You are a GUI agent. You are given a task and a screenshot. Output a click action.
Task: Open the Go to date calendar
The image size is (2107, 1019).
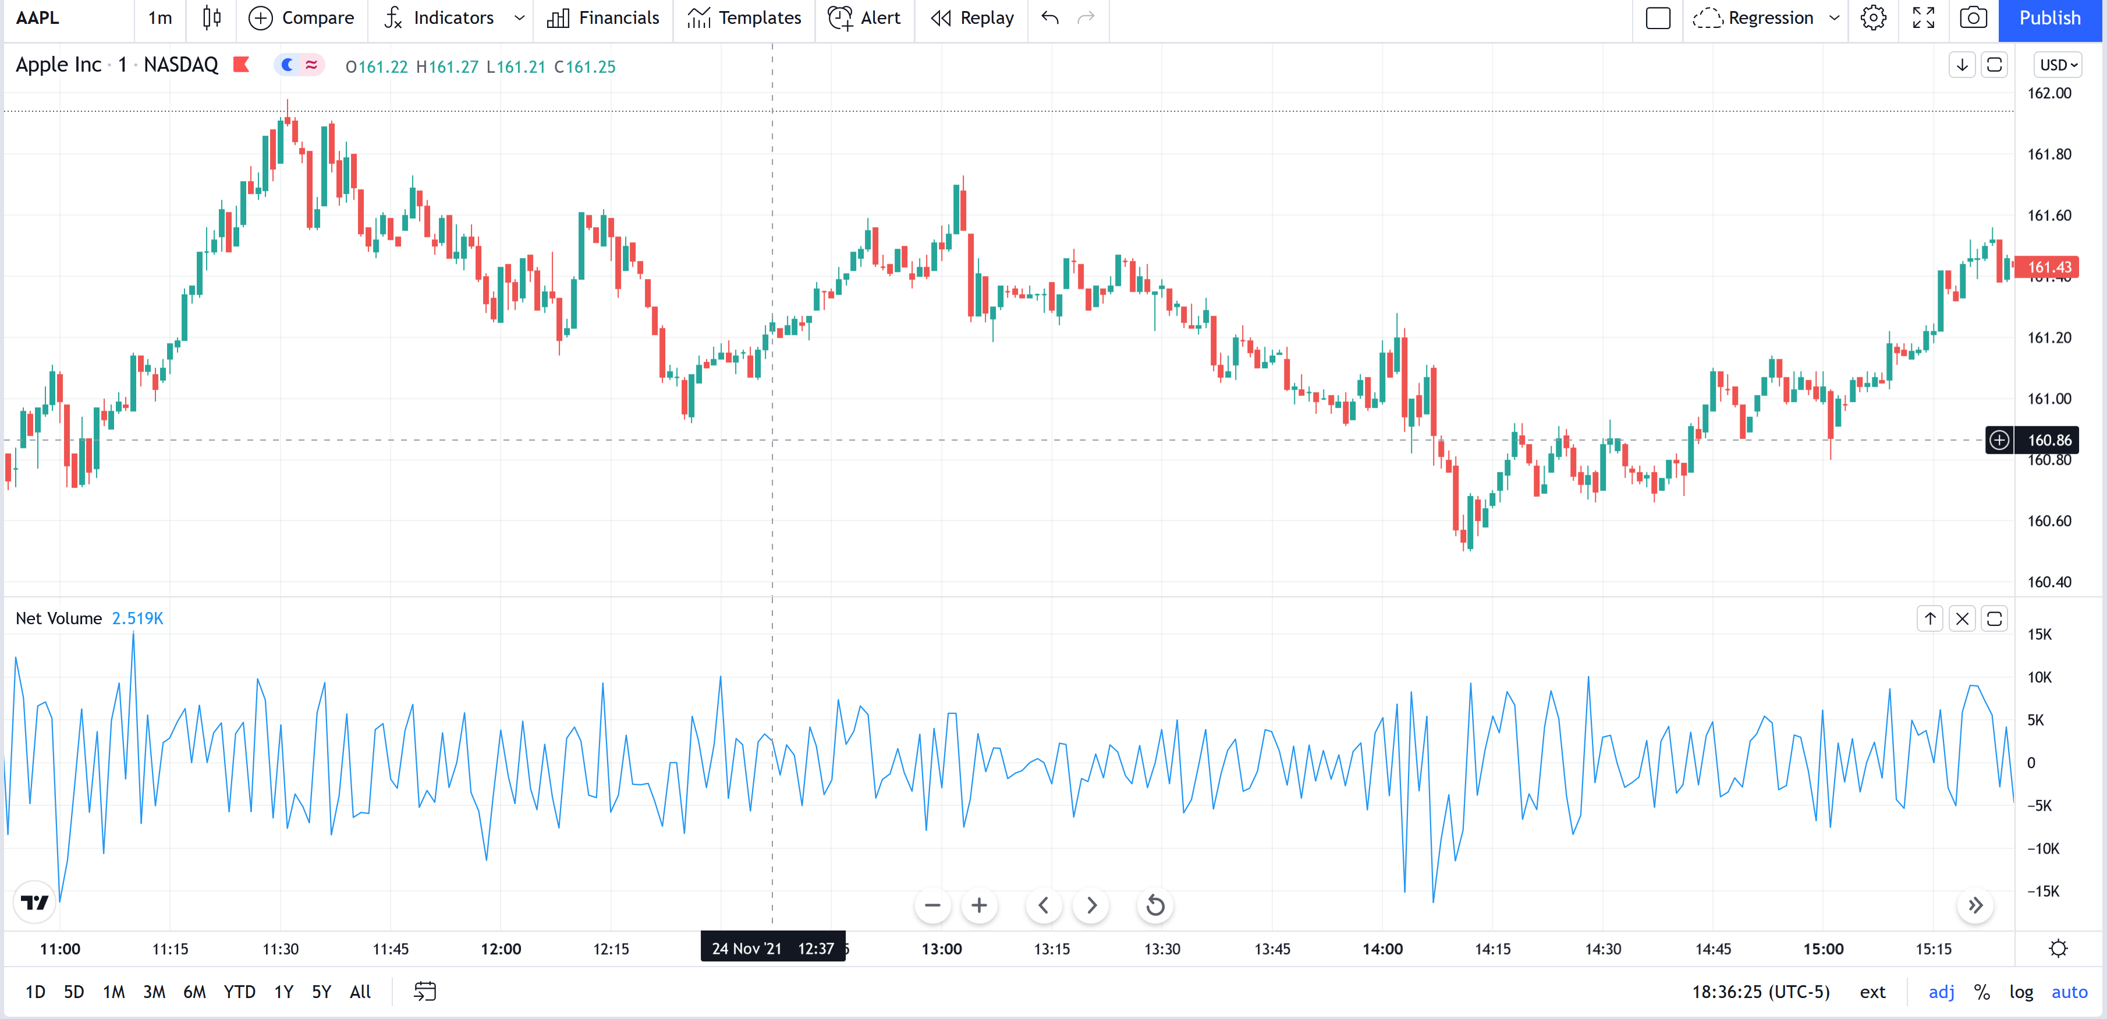point(424,992)
